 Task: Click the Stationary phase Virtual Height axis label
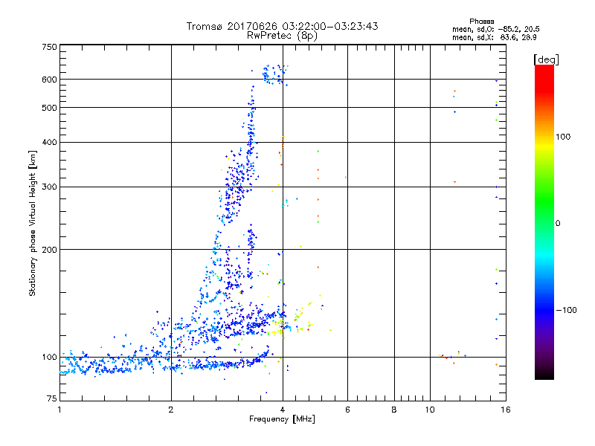tap(33, 224)
